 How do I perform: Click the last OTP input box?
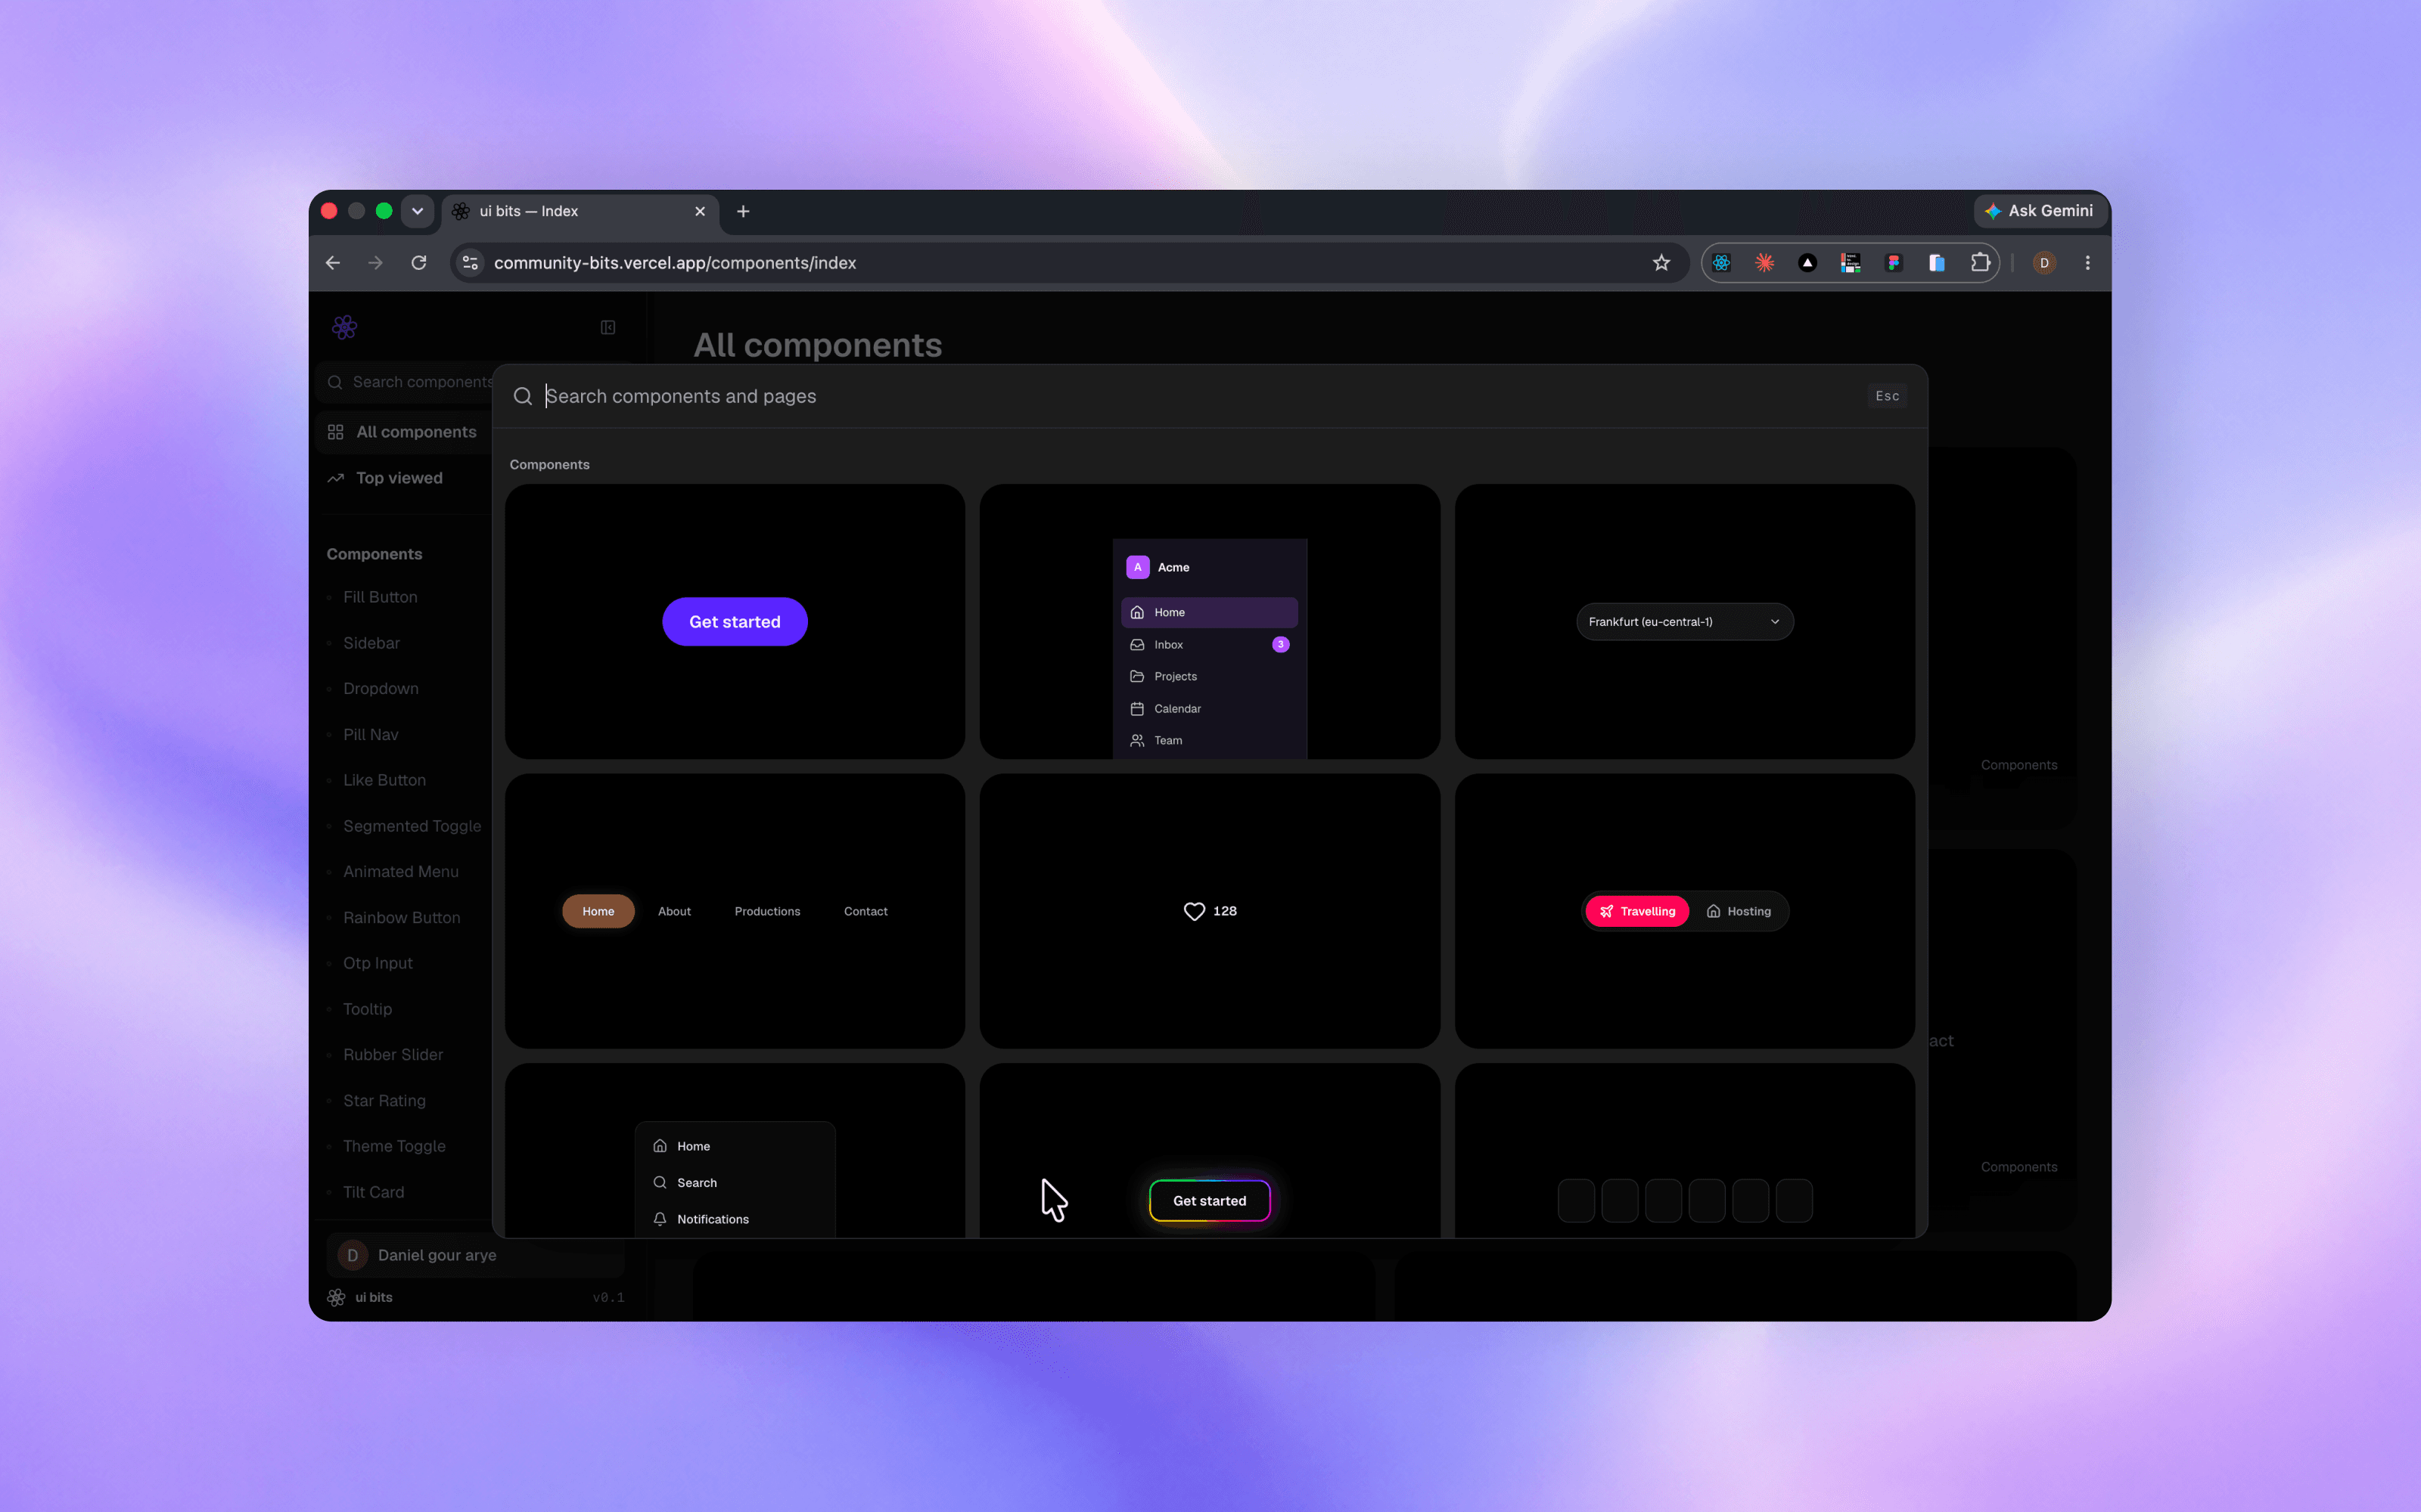click(x=1794, y=1200)
